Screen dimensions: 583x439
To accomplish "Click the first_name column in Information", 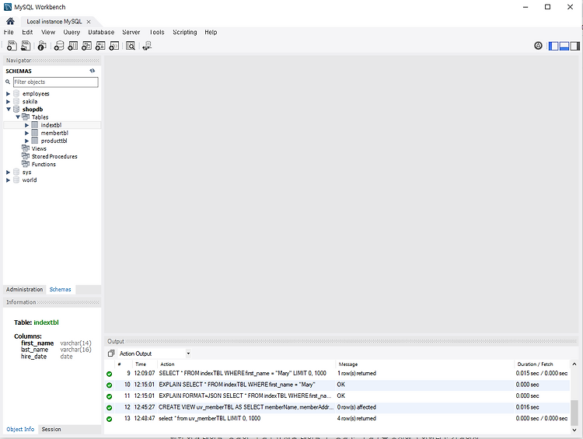I will pos(37,343).
